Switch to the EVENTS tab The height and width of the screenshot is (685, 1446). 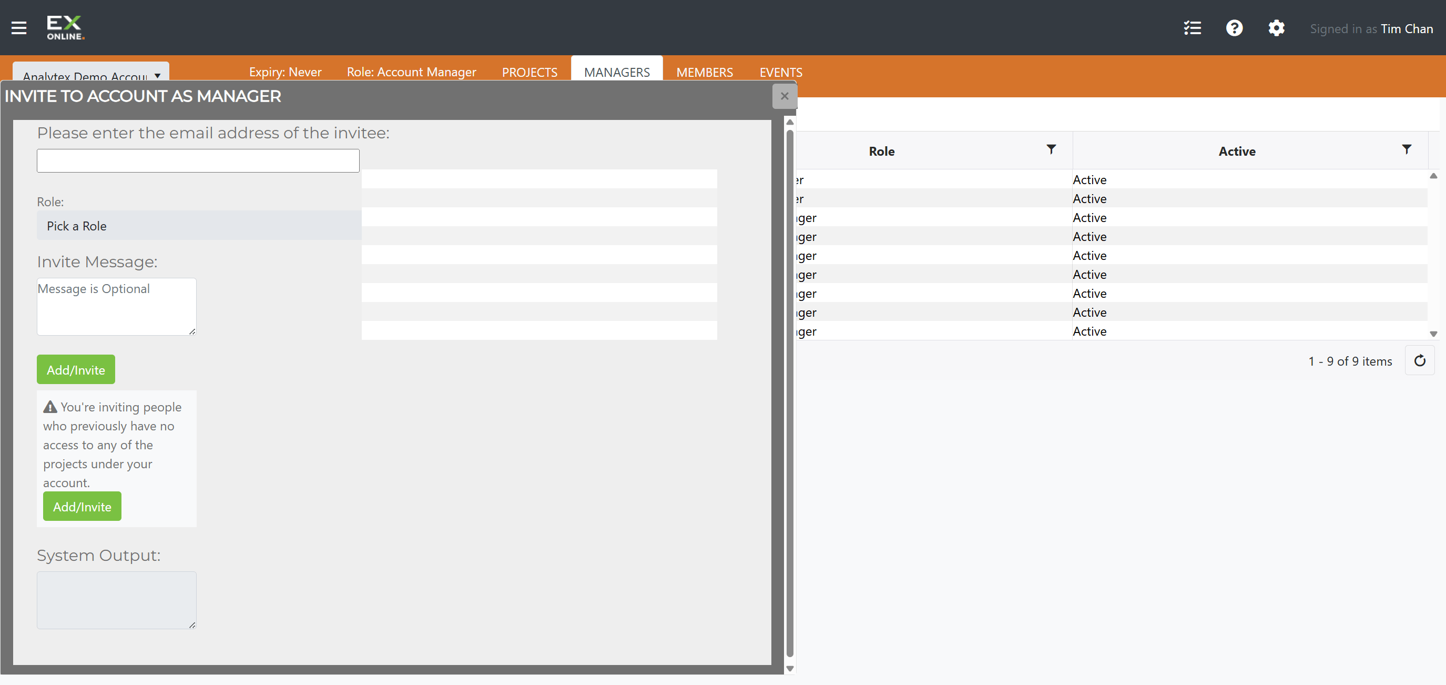(x=780, y=73)
